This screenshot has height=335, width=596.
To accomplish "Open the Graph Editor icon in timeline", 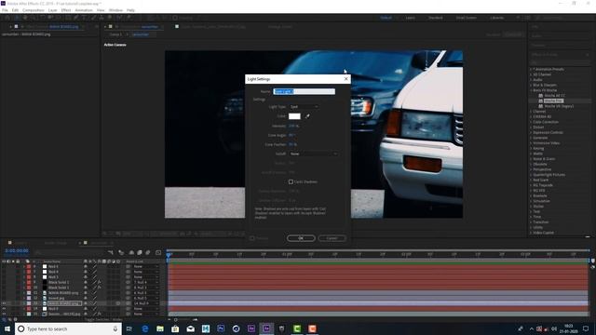I will point(158,252).
